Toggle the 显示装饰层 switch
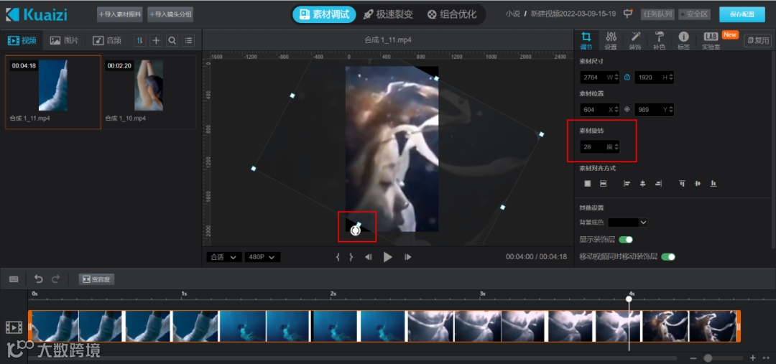This screenshot has height=364, width=776. (x=626, y=240)
